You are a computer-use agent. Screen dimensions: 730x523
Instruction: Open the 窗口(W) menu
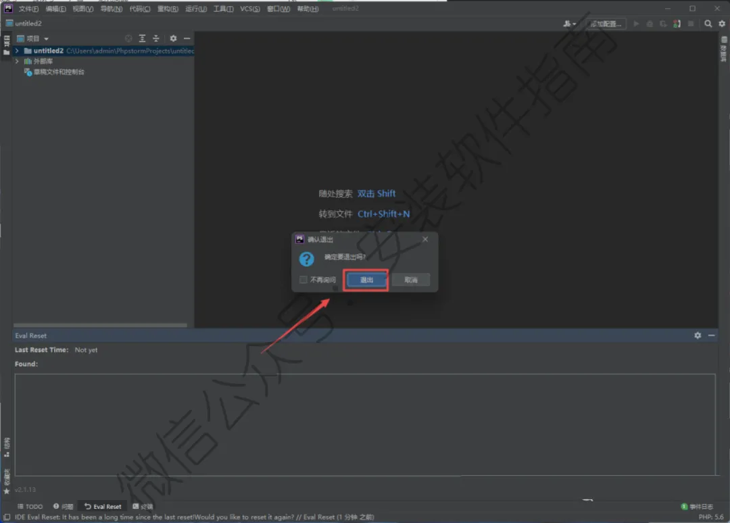click(x=278, y=9)
